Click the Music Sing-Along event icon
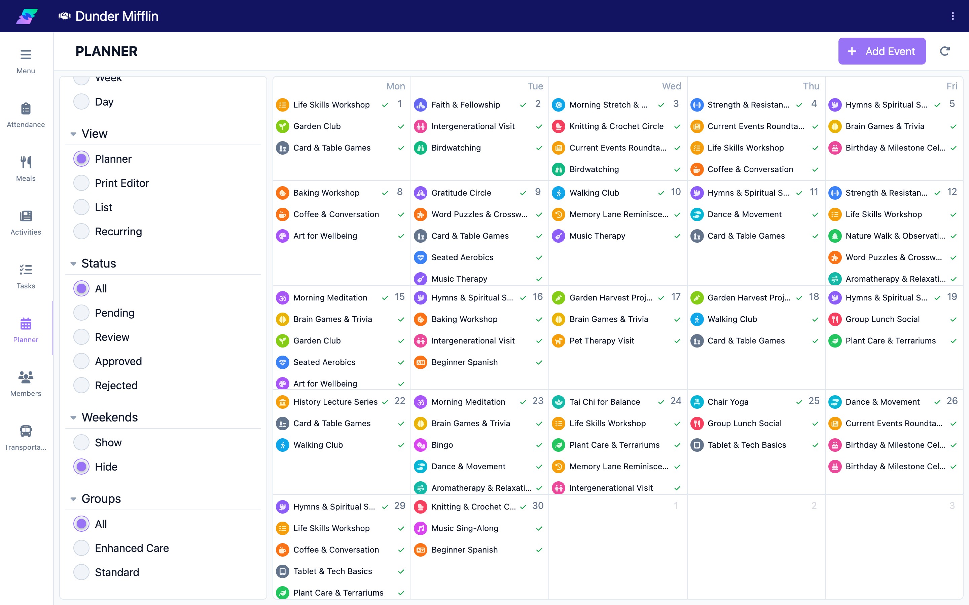This screenshot has height=605, width=969. 421,528
